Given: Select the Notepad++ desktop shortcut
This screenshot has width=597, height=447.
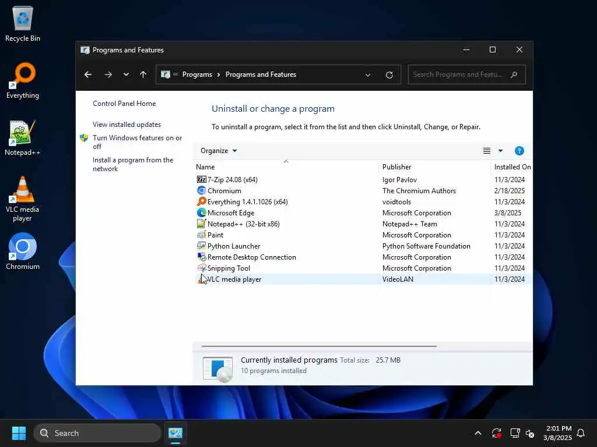Looking at the screenshot, I should [23, 137].
